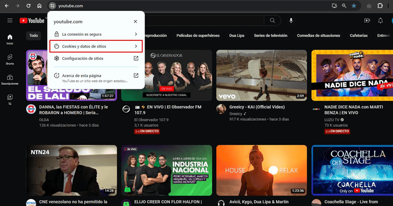
Task: Open the Create video camera icon
Action: point(367,20)
